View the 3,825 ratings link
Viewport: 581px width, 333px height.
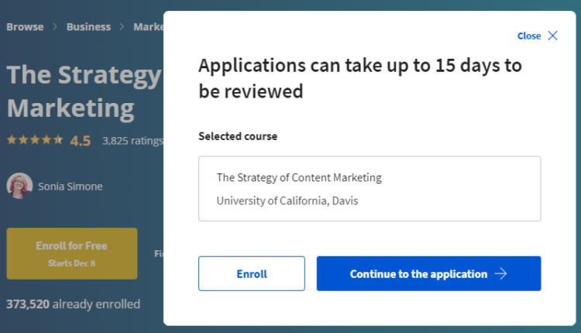(x=132, y=140)
